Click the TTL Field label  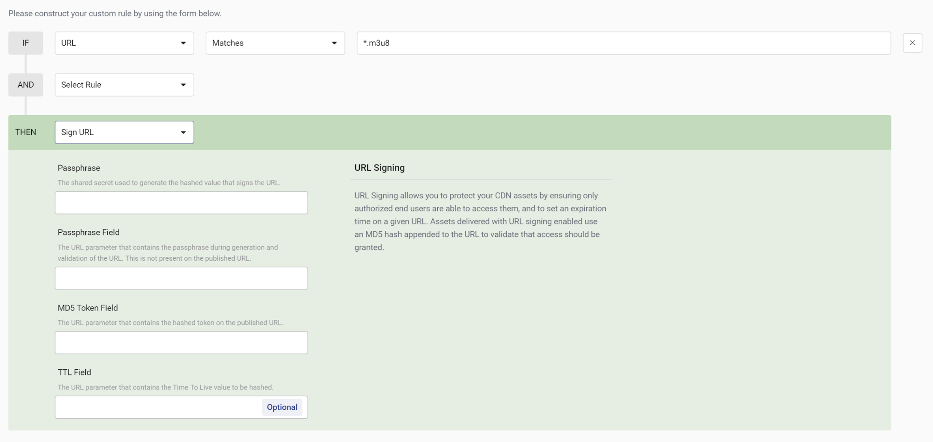click(75, 372)
